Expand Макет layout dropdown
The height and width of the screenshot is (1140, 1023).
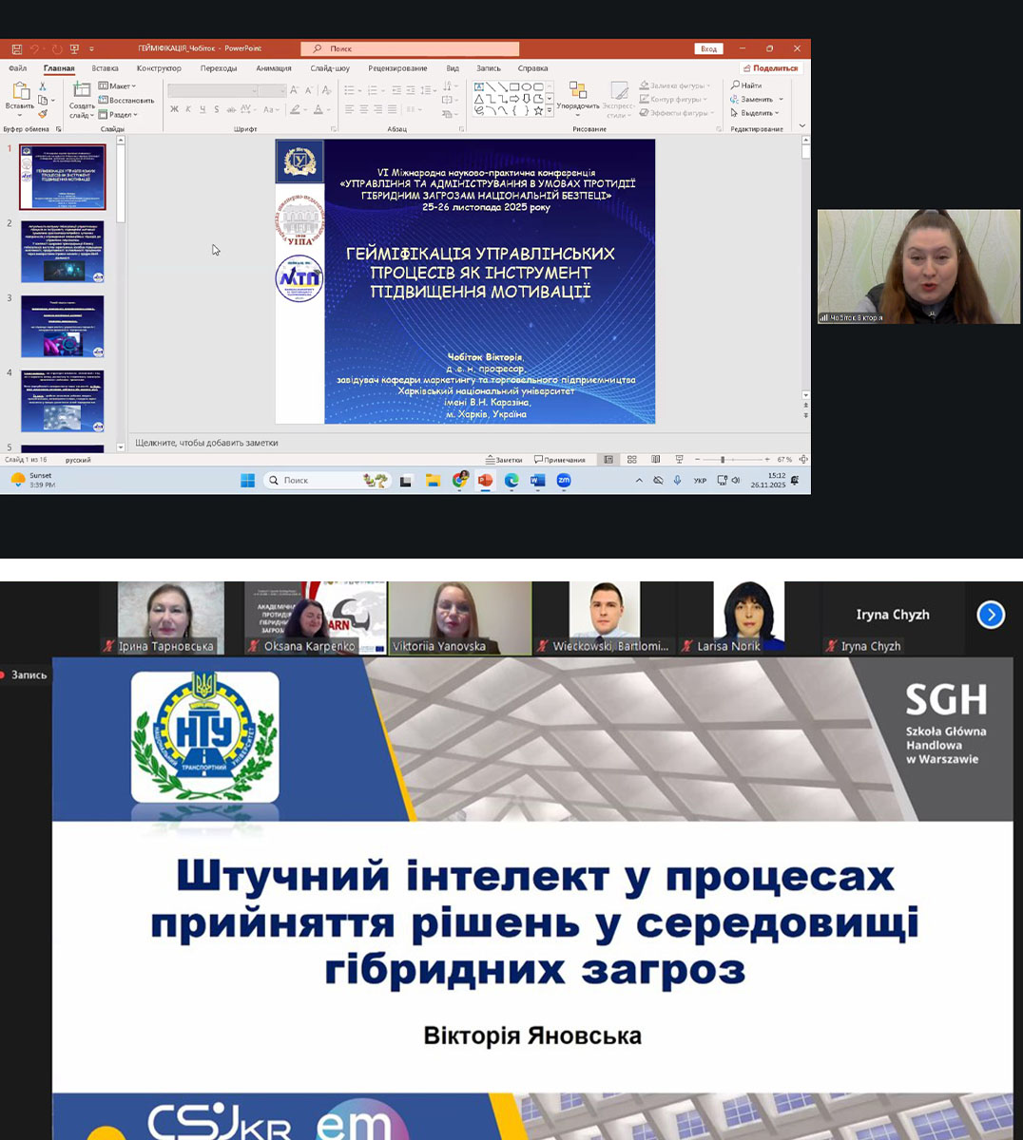[x=119, y=86]
